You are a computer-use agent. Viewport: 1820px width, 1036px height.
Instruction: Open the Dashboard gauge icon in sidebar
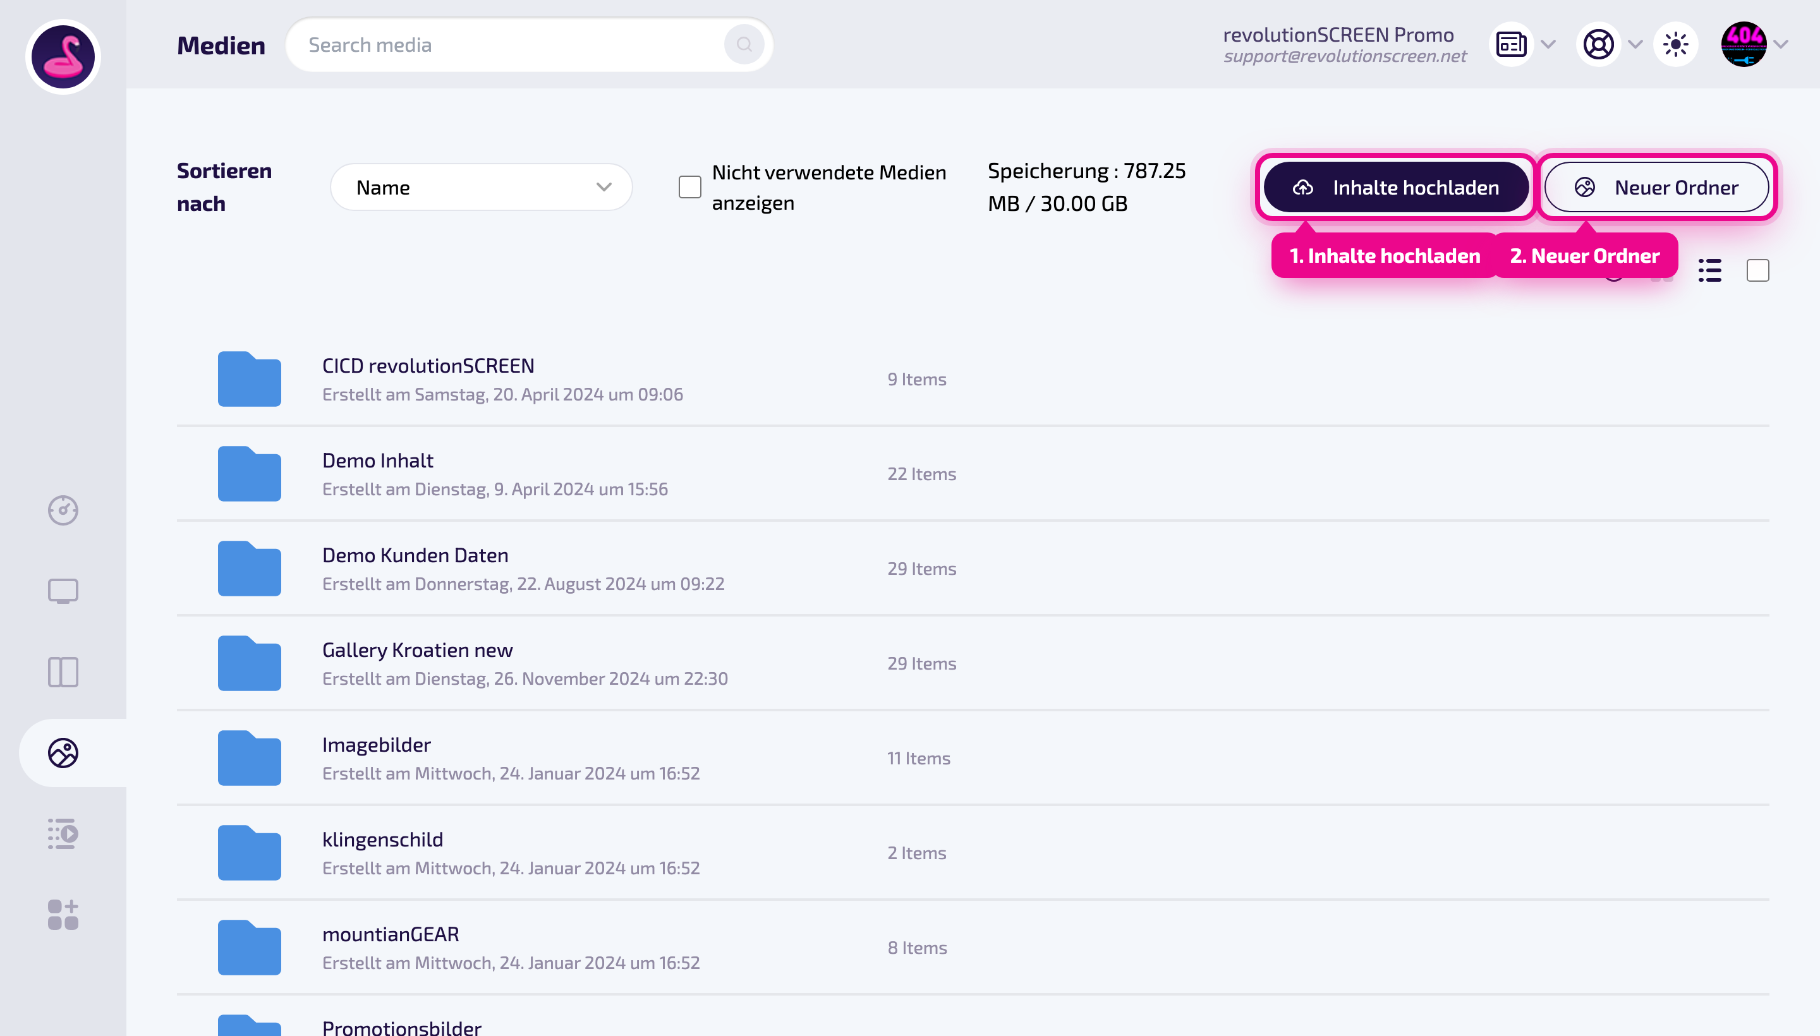click(63, 510)
